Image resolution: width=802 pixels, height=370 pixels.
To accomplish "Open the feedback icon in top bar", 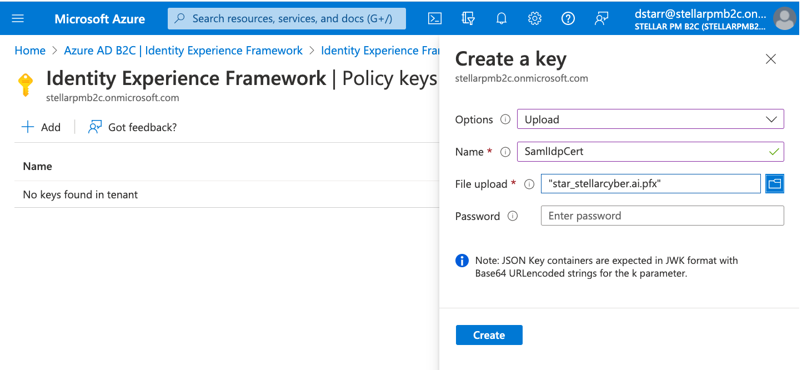I will (x=601, y=18).
